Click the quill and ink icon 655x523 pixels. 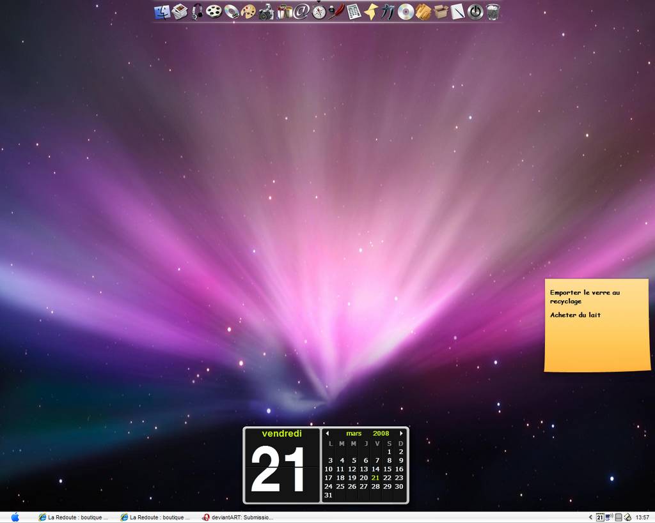click(x=336, y=11)
